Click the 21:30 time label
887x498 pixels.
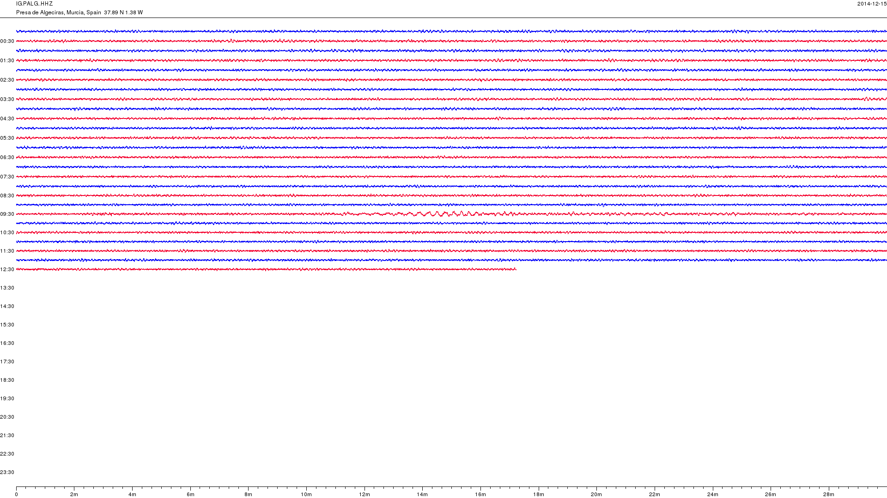(7, 435)
